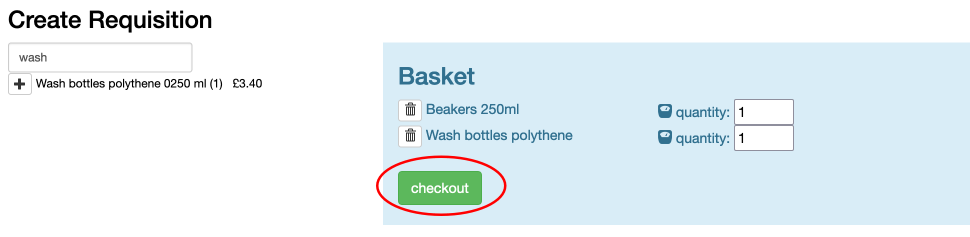Viewport: 970px width, 237px height.
Task: Open the Beakers 250ml basket link
Action: tap(472, 109)
